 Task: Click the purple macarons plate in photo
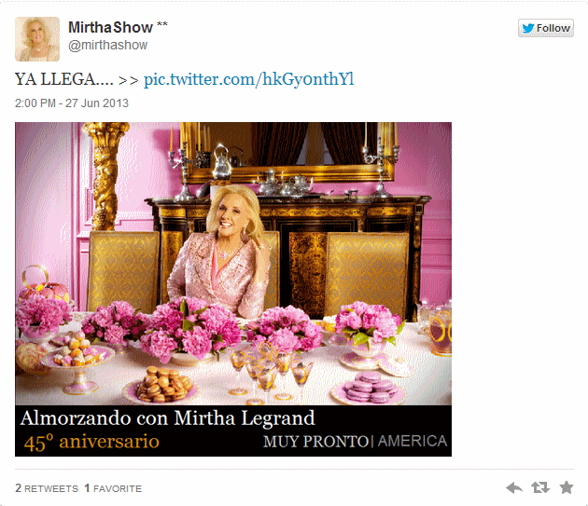point(370,389)
